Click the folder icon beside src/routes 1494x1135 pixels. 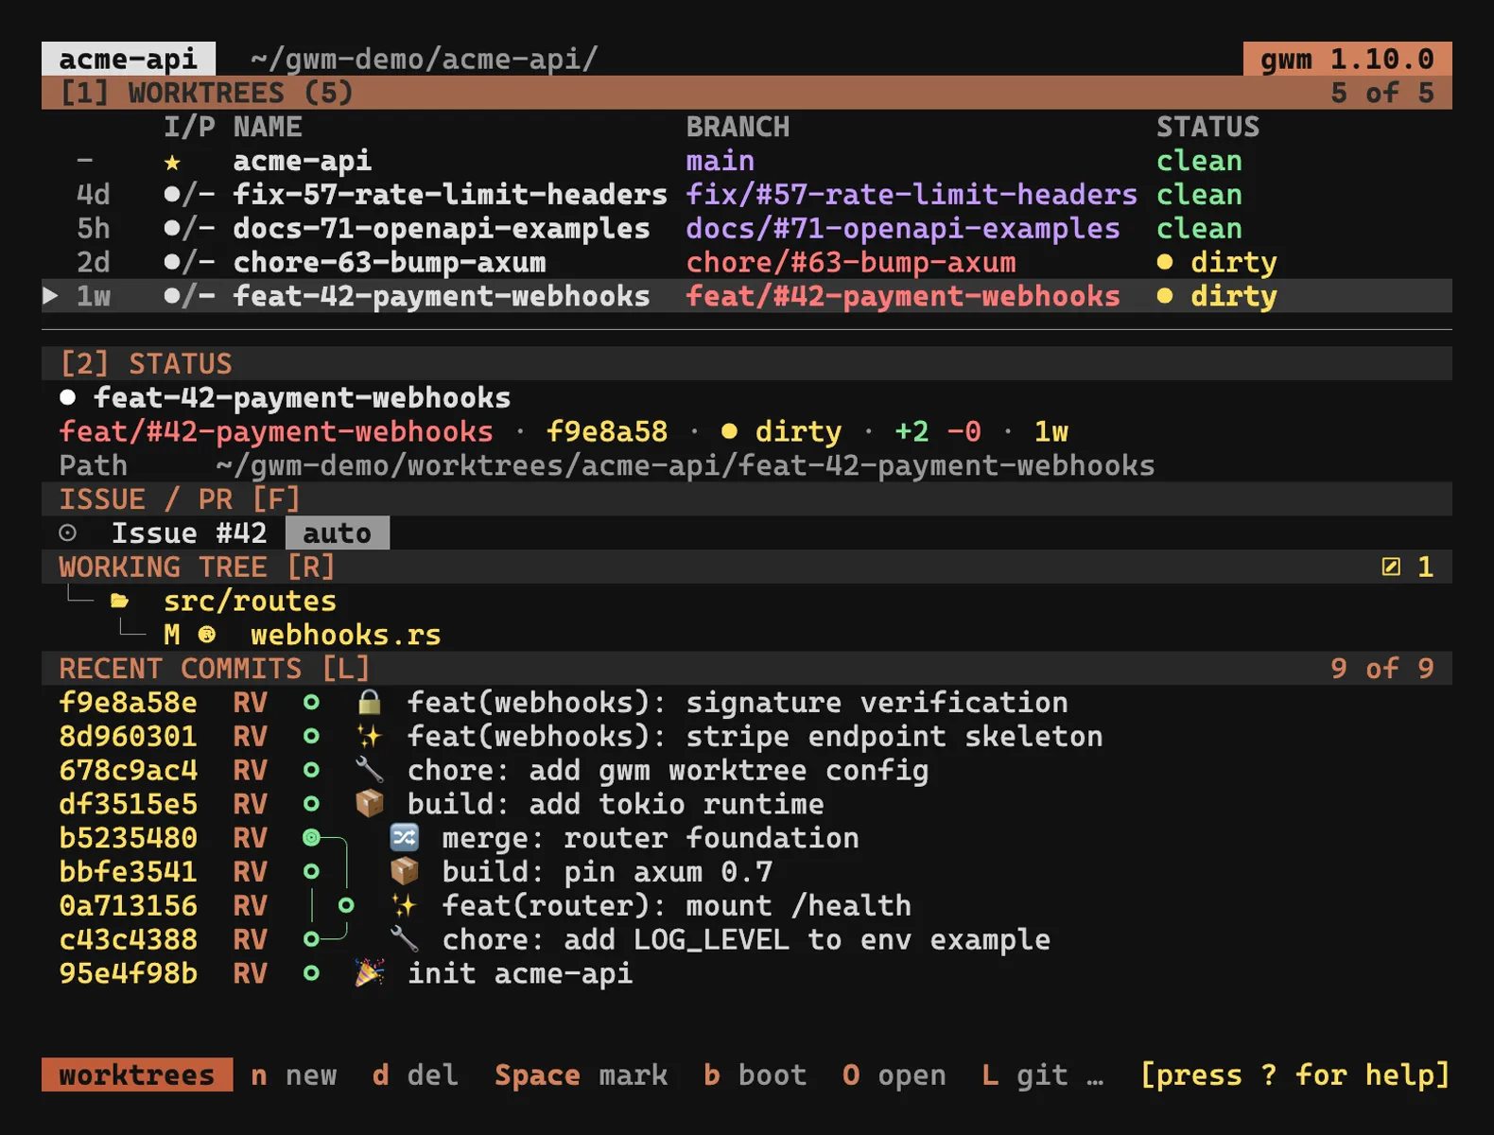point(119,601)
